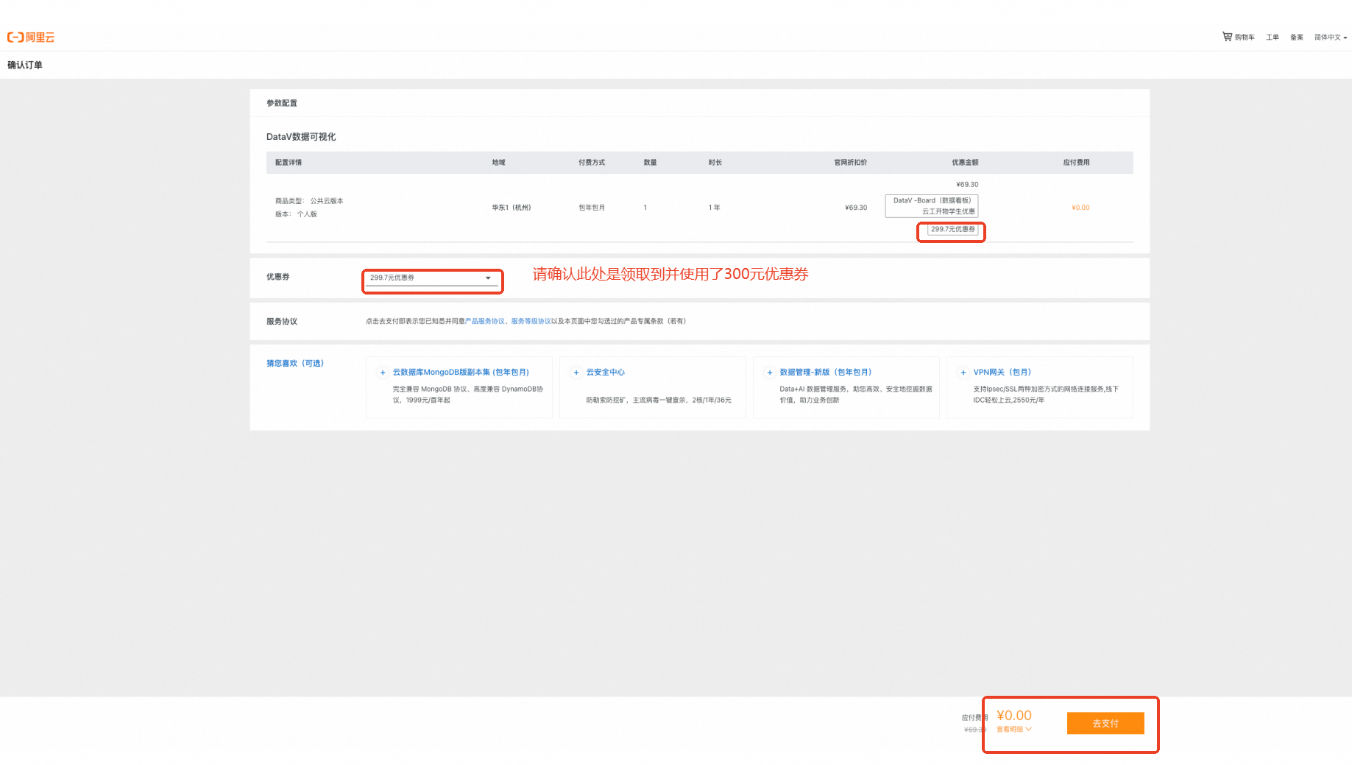The width and height of the screenshot is (1352, 765).
Task: Open 数据管理-新版 (包年包月) title
Action: pyautogui.click(x=826, y=373)
